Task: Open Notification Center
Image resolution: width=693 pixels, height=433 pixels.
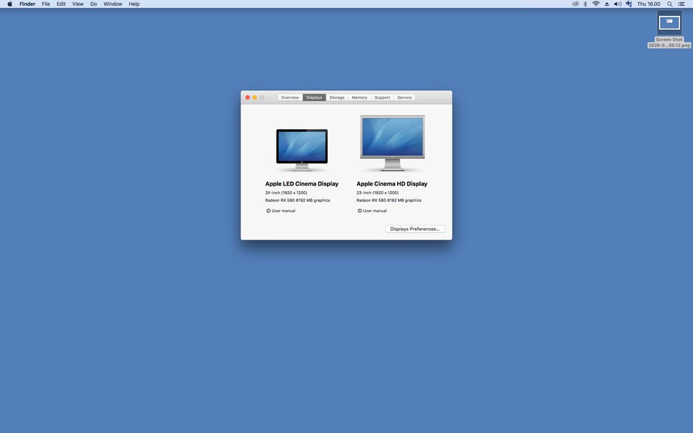Action: [x=681, y=4]
